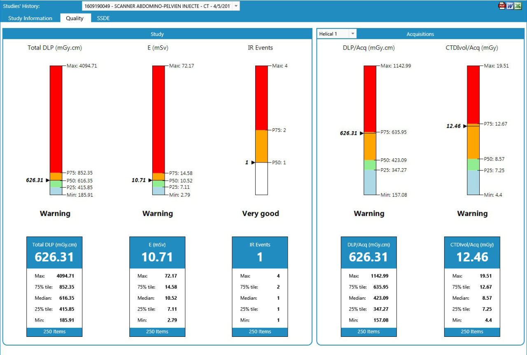The height and width of the screenshot is (355, 527).
Task: Export data to Excel spreadsheet
Action: tap(518, 6)
